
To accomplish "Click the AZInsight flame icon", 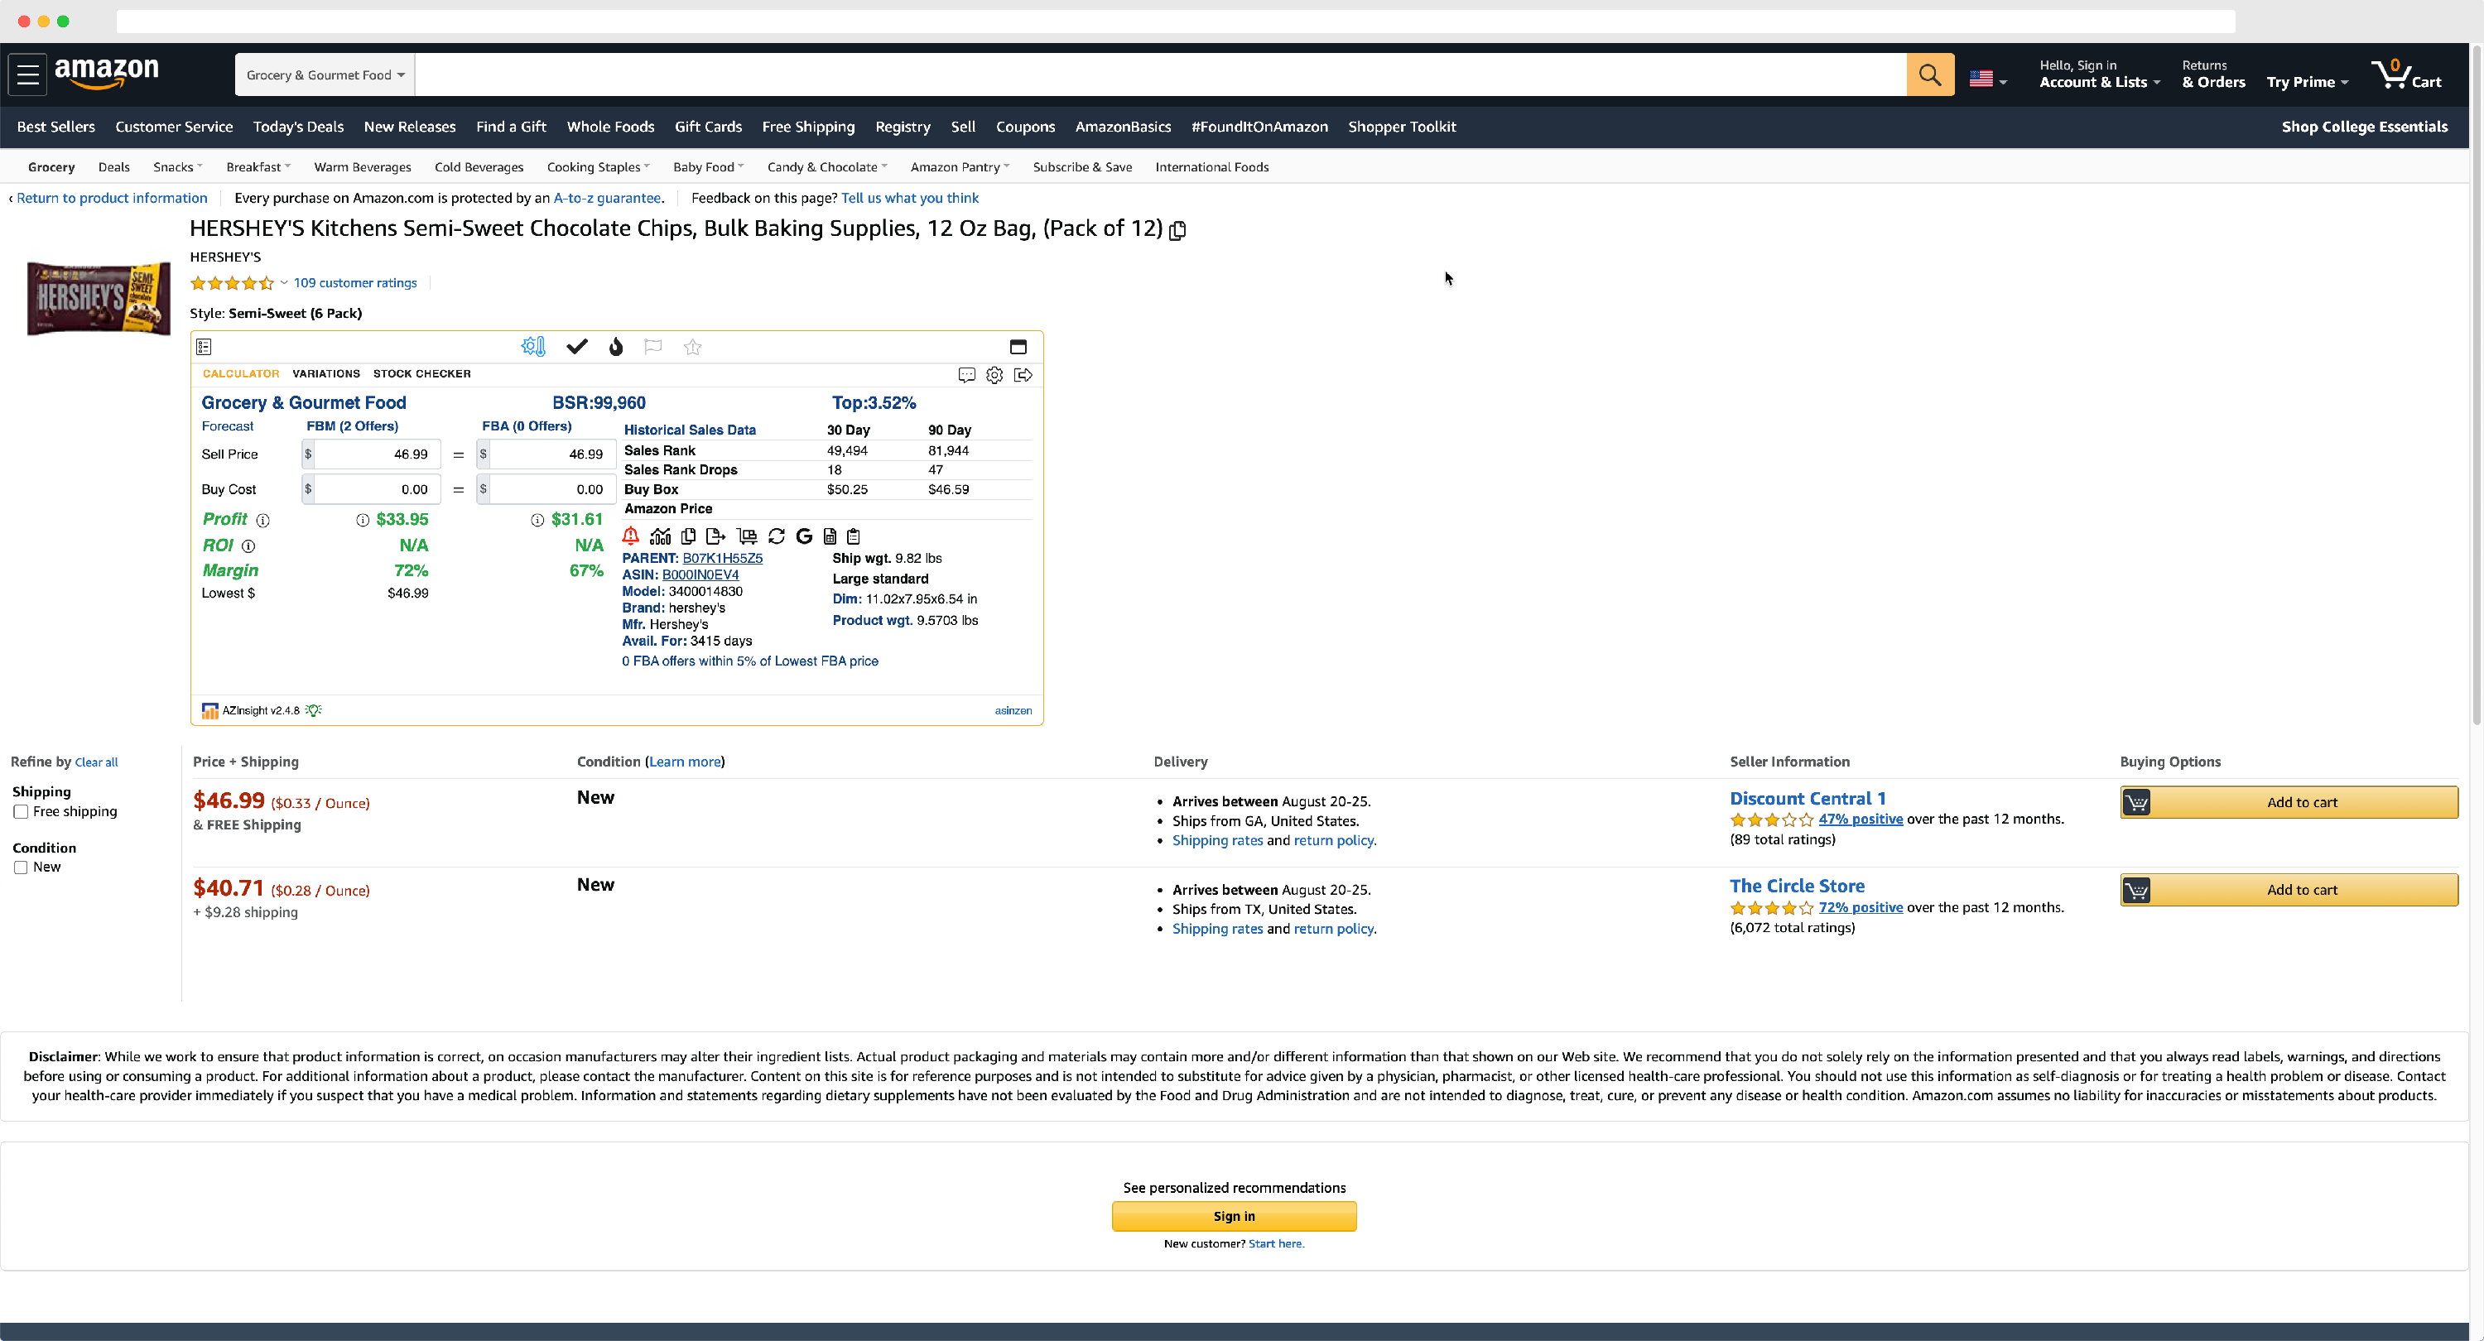I will point(616,346).
